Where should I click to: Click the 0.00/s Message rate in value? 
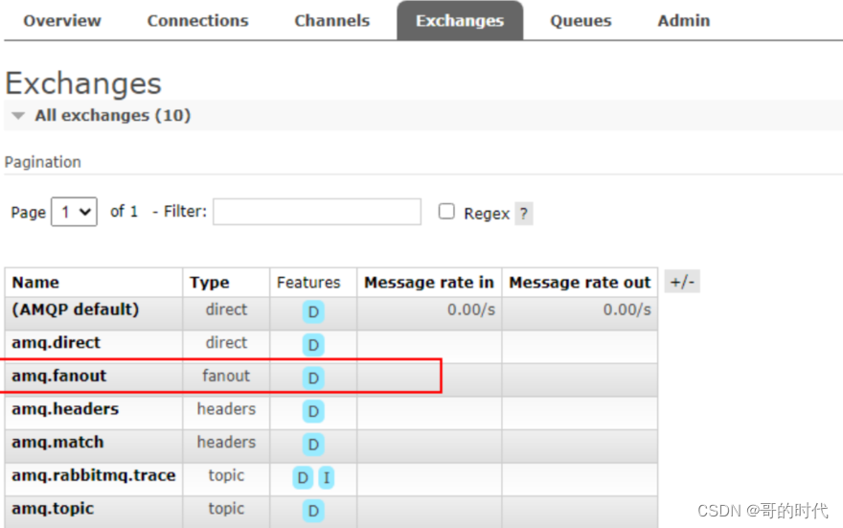471,310
